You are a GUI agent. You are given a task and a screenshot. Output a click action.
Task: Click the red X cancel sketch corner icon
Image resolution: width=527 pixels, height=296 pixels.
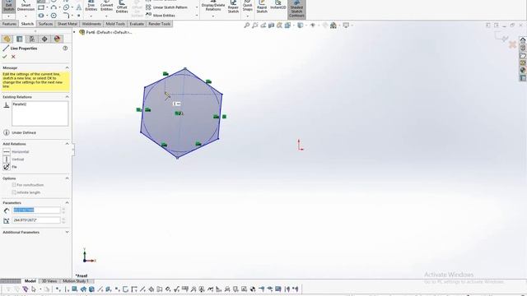coord(512,44)
